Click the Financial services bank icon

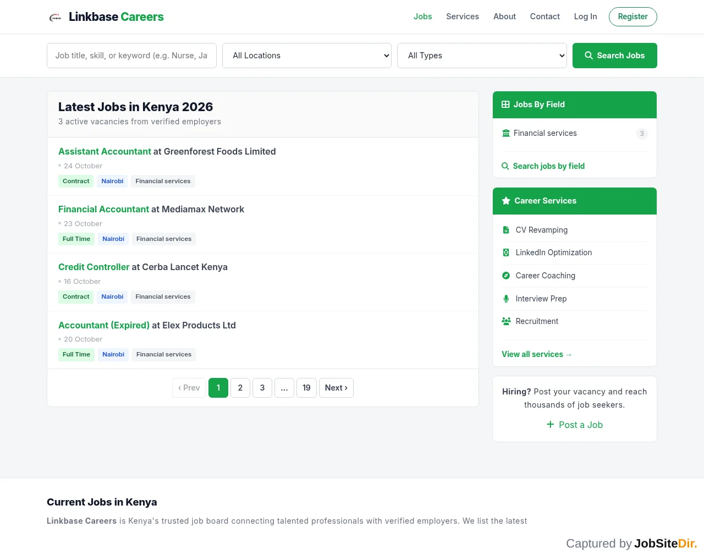tap(506, 133)
